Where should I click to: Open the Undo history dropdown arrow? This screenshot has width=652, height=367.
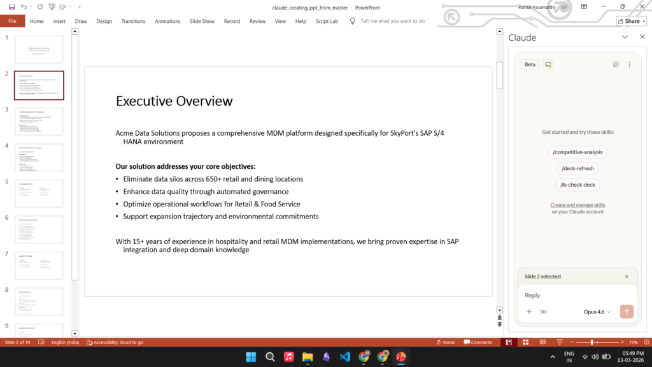click(32, 6)
